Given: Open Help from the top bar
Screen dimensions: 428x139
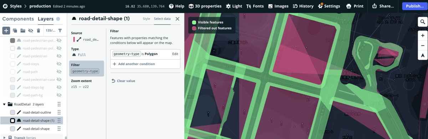Looking at the screenshot, I should tap(177, 6).
